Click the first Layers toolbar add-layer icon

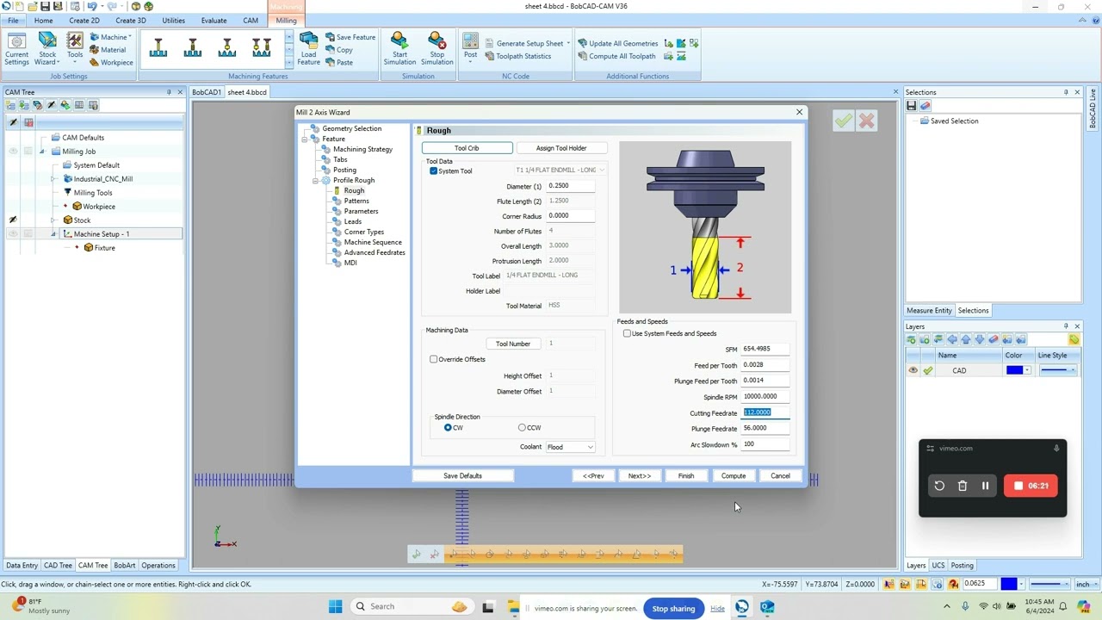point(912,340)
